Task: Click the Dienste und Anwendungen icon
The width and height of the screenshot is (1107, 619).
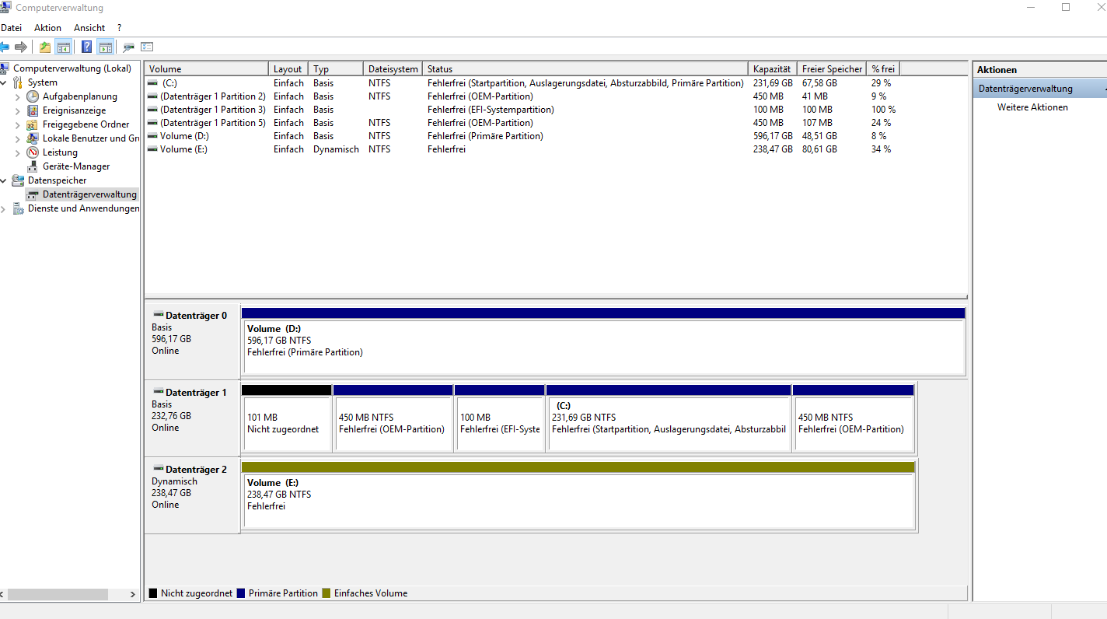Action: [18, 208]
